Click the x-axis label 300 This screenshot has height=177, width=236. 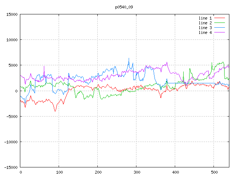point(137,172)
